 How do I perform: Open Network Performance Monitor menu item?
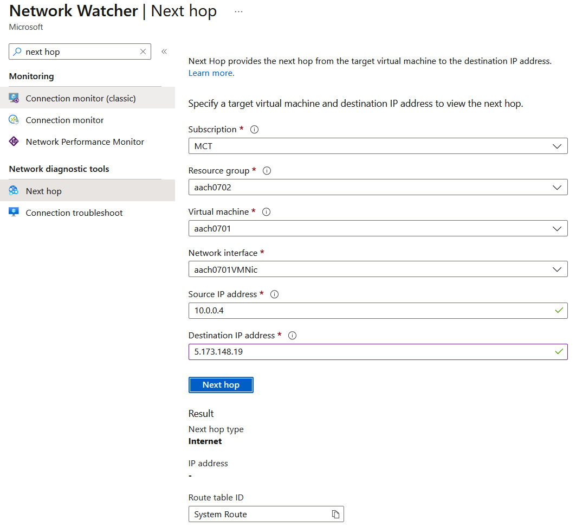click(87, 142)
